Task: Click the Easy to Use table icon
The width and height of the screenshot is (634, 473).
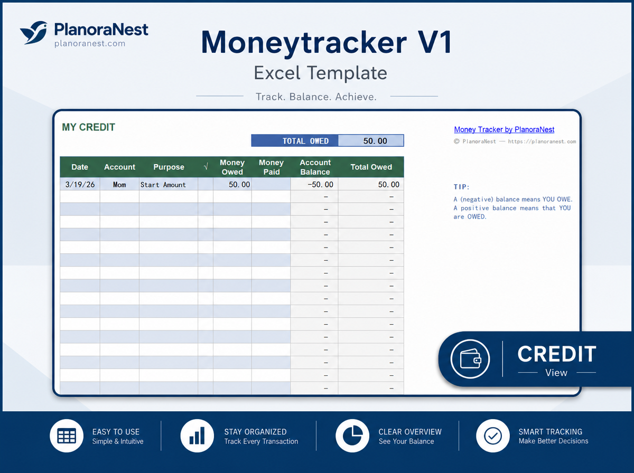Action: coord(67,437)
